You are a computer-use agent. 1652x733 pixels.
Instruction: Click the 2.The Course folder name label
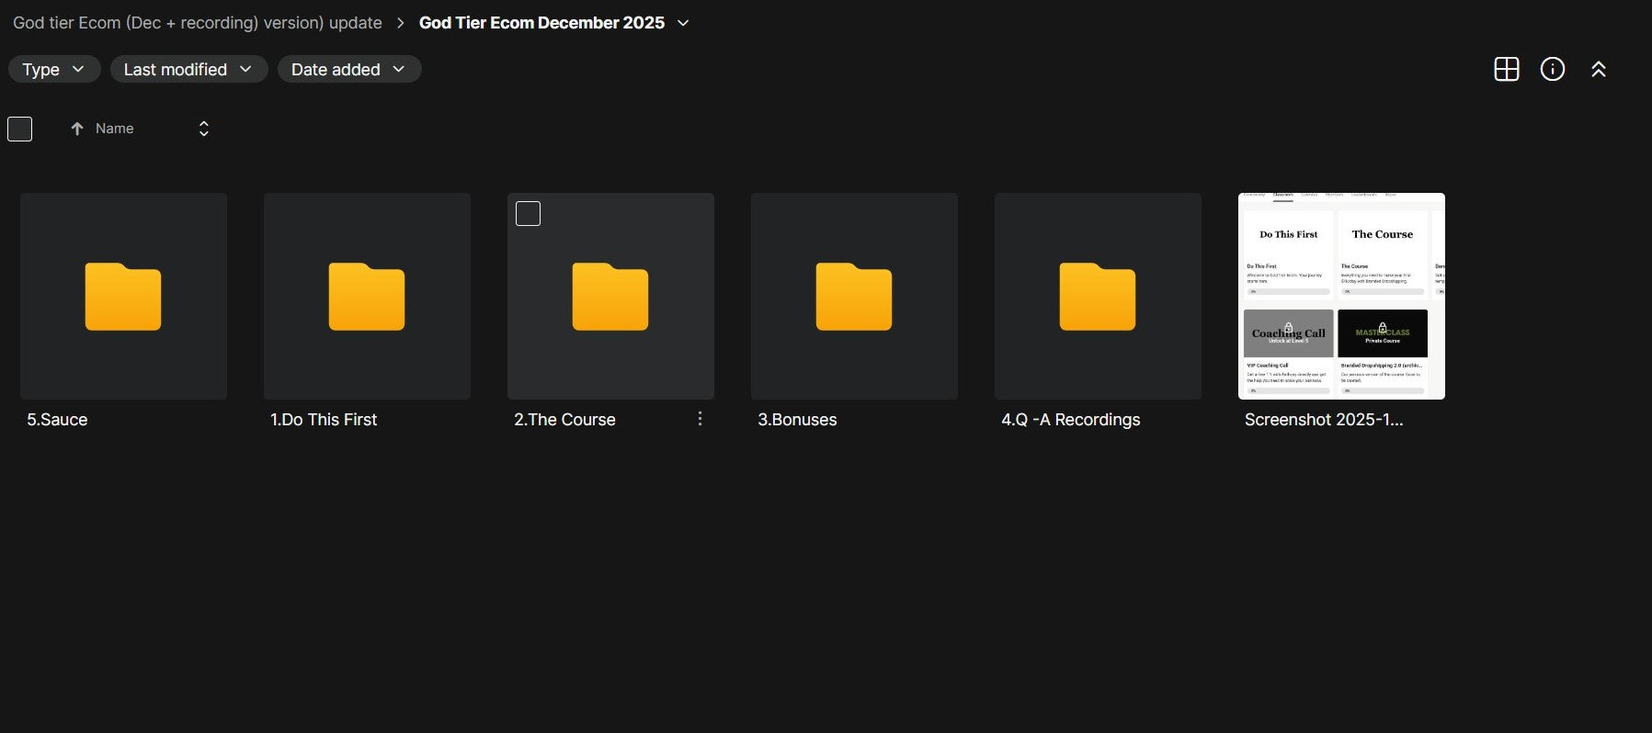(564, 420)
